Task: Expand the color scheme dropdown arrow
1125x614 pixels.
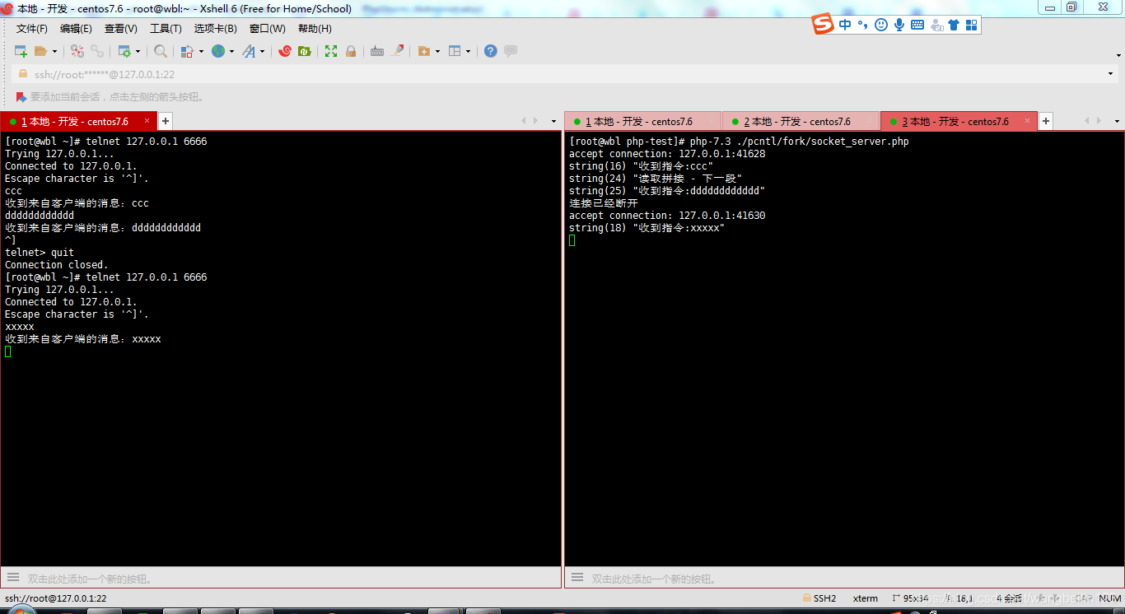Action: point(201,51)
